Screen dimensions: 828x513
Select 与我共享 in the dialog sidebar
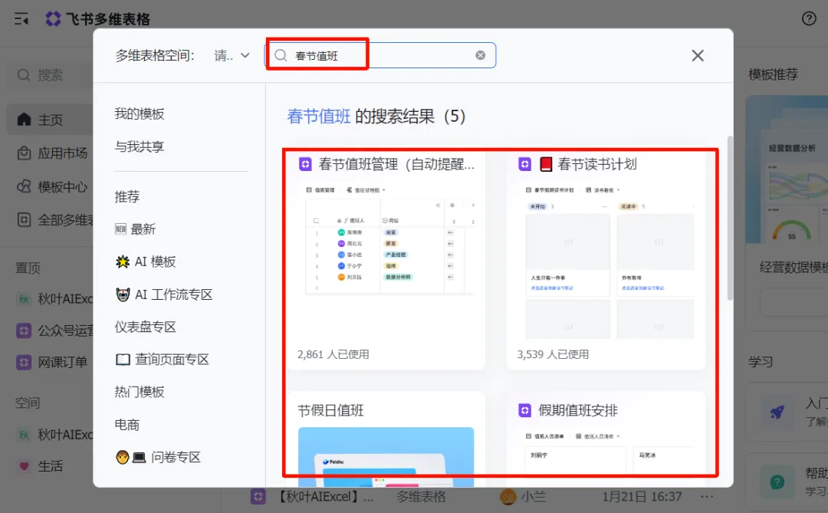[140, 146]
